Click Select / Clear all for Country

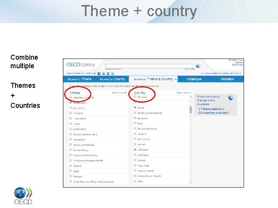183,93
